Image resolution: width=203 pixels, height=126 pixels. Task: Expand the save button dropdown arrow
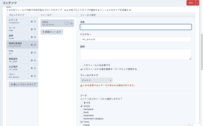click(x=197, y=3)
